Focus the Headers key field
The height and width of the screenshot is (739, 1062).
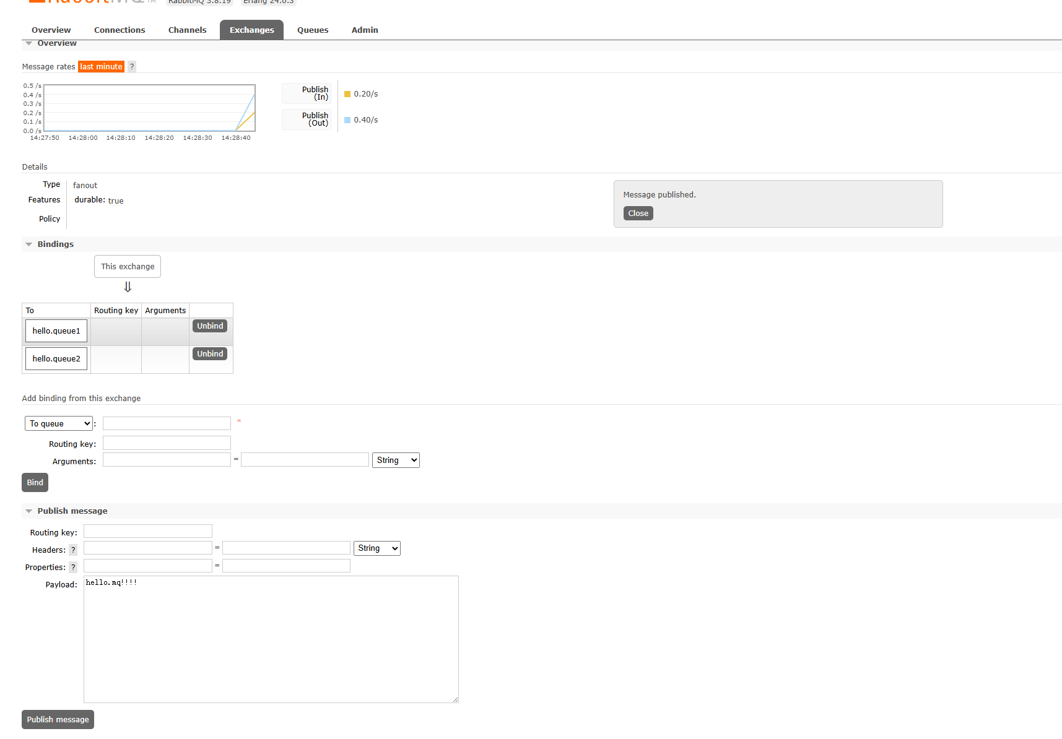(148, 548)
